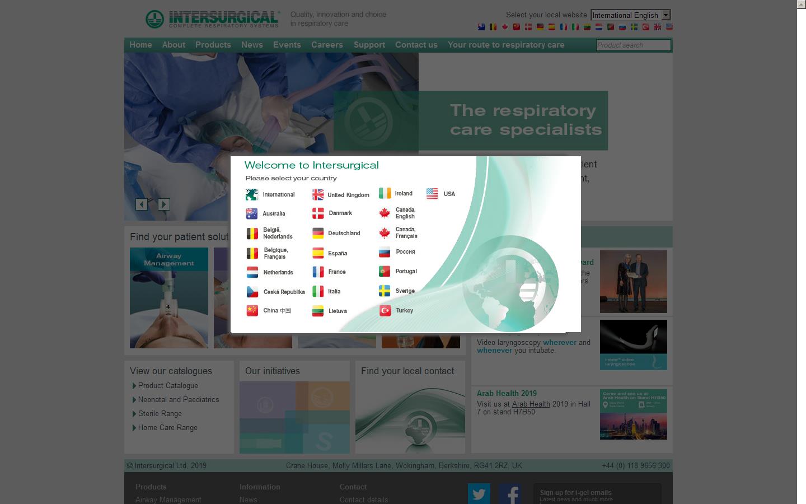Click the previous banner arrow
The image size is (806, 504).
tap(142, 205)
